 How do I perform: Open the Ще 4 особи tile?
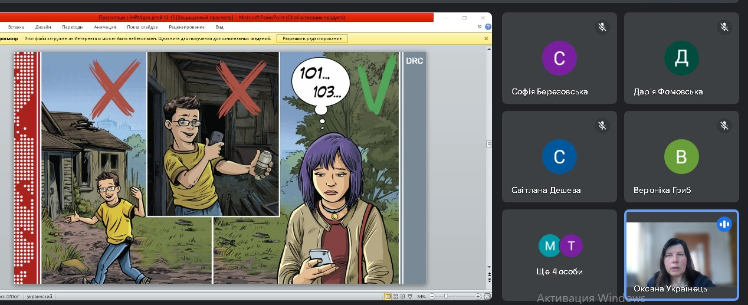(559, 255)
